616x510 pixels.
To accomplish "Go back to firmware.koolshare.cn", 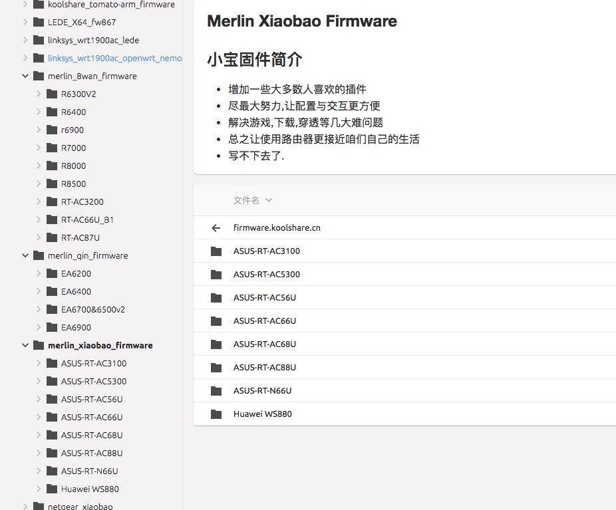I will pyautogui.click(x=277, y=227).
